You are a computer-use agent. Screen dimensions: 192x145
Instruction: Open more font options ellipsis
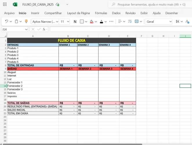111,21
